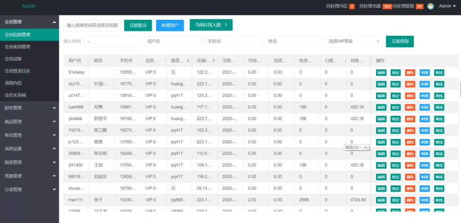This screenshot has height=223, width=461.
Task: Open 会员层级 in sidebar
Action: (x=29, y=59)
